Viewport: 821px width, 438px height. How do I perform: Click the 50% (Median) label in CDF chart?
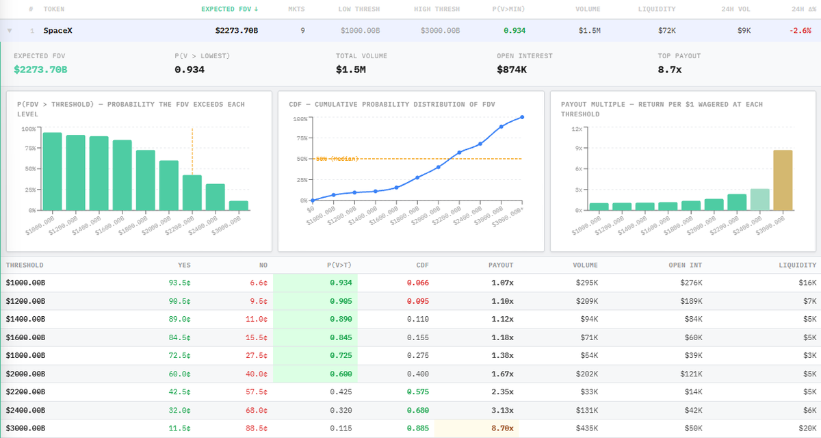[337, 159]
